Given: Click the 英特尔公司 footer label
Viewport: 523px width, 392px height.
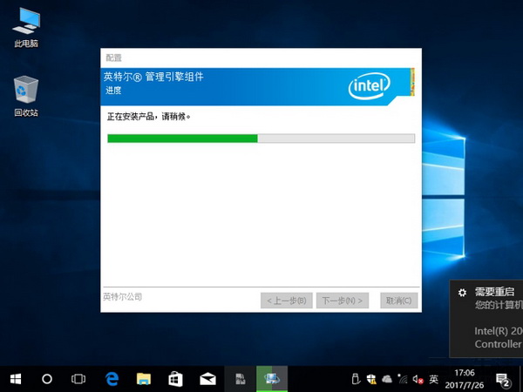Looking at the screenshot, I should click(122, 296).
